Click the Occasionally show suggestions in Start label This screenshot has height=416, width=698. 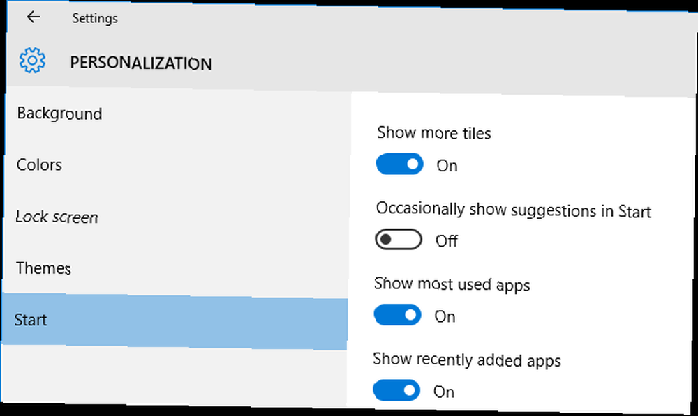(513, 210)
